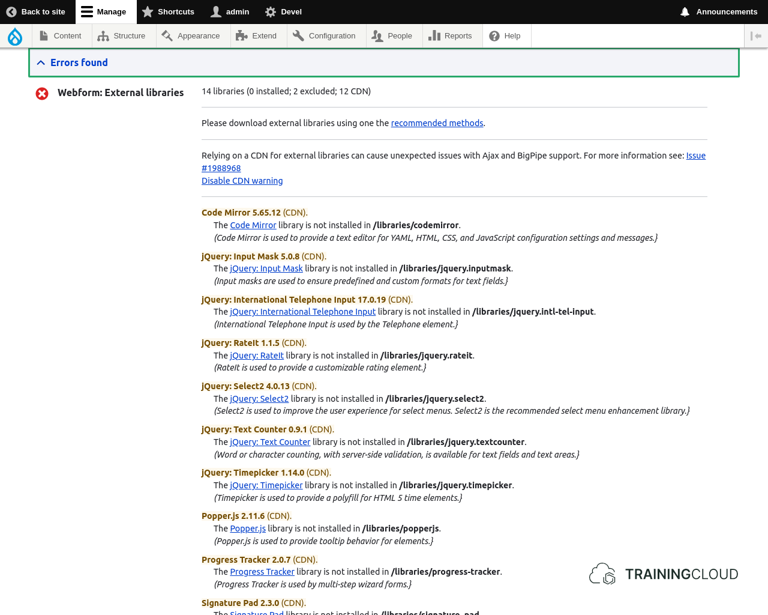The image size is (768, 615).
Task: Click the Help question mark icon
Action: click(x=494, y=36)
